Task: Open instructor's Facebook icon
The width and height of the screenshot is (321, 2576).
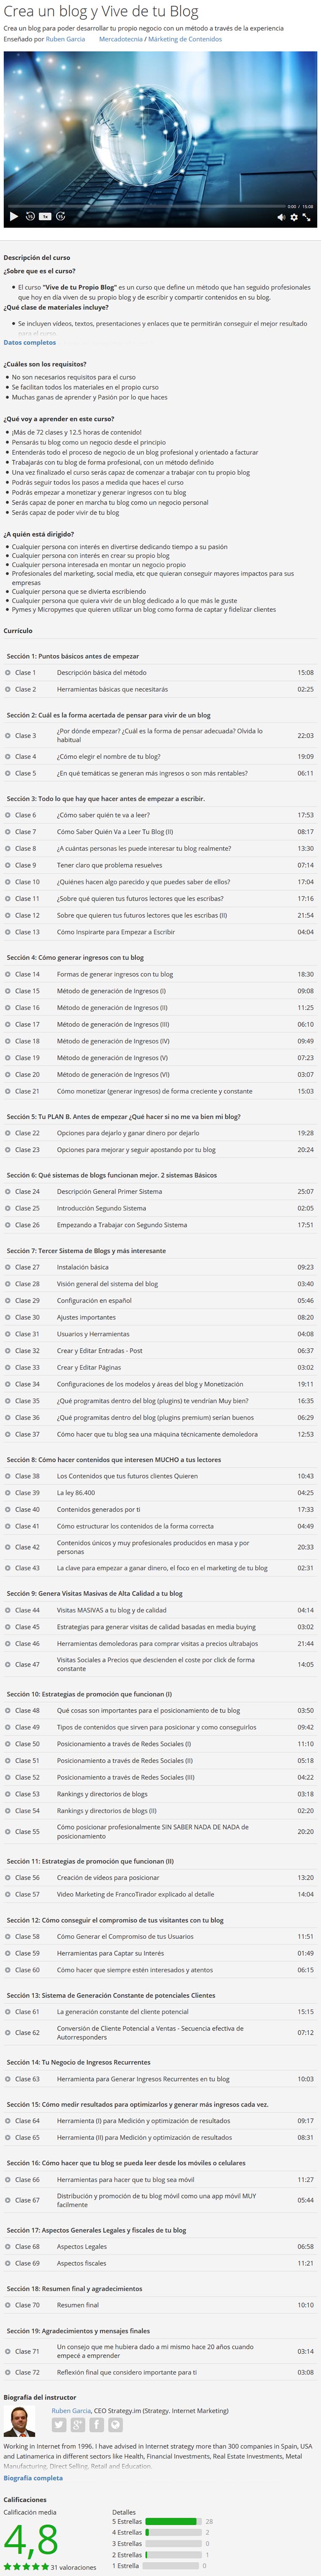Action: point(97,2425)
